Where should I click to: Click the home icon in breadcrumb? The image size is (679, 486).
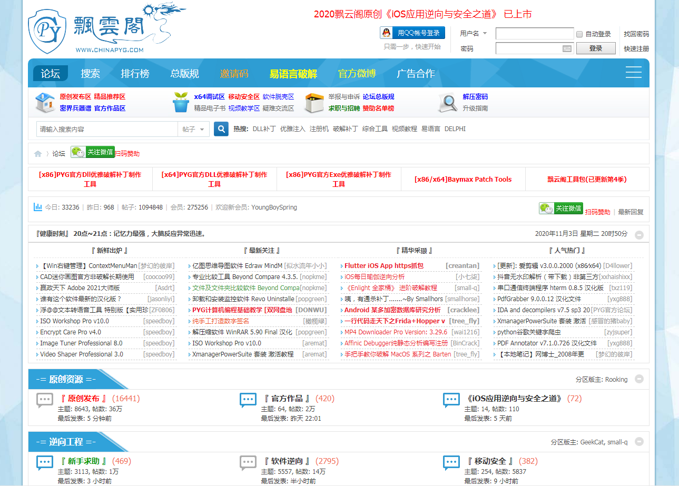(x=38, y=154)
